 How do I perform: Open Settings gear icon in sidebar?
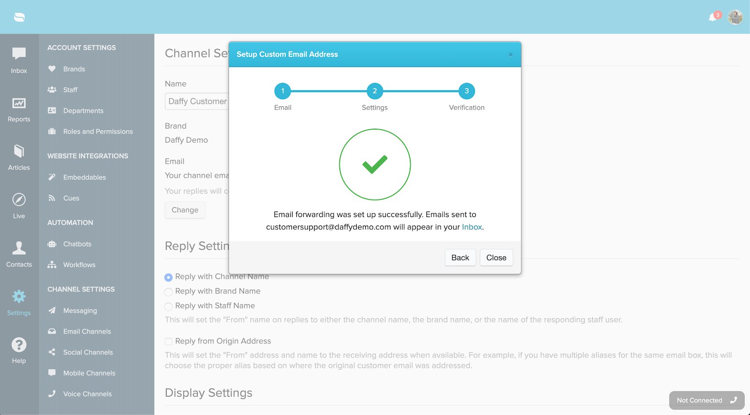tap(19, 296)
